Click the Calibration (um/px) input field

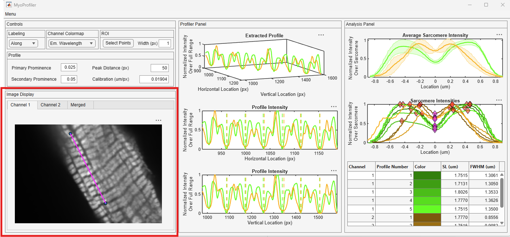(154, 79)
